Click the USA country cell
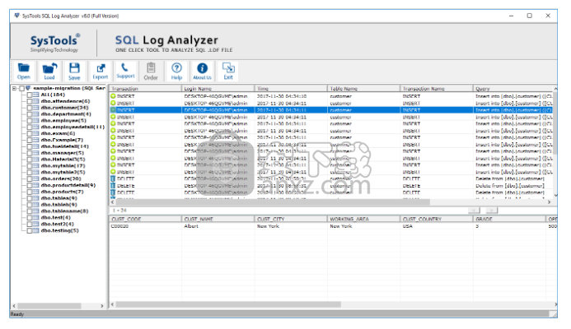 (408, 226)
